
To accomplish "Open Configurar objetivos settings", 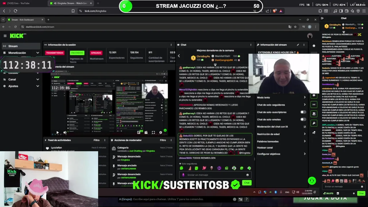I will (x=281, y=154).
